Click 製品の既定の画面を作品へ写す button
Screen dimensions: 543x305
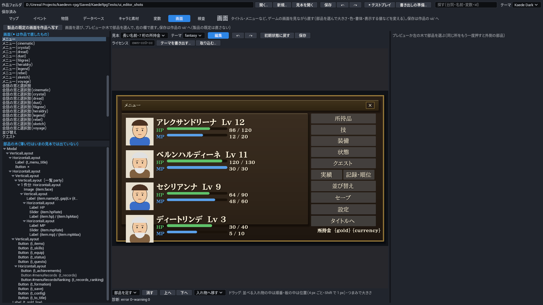33,27
